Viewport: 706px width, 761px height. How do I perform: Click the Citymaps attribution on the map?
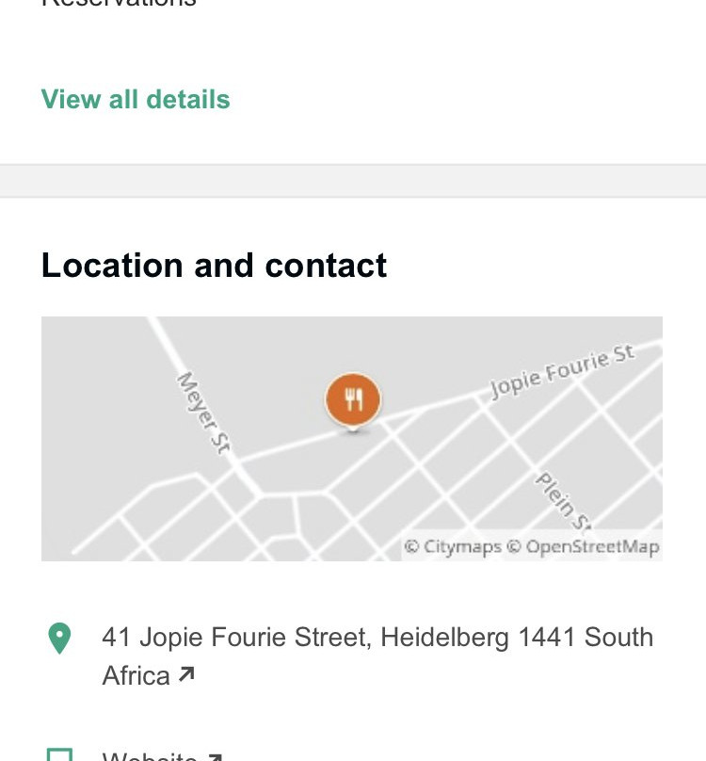tap(453, 547)
